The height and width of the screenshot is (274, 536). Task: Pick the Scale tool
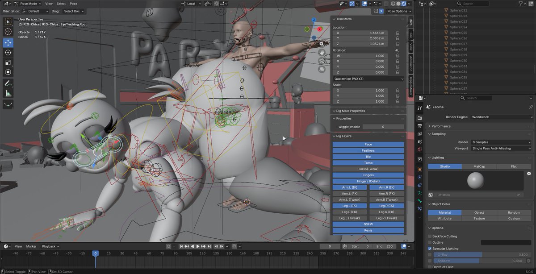coord(8,62)
